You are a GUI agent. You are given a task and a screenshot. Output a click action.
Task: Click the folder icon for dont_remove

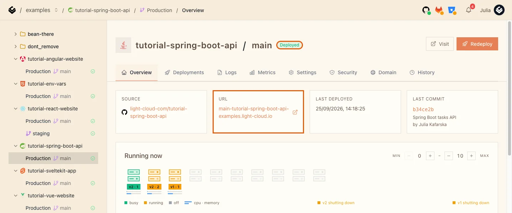(x=23, y=47)
